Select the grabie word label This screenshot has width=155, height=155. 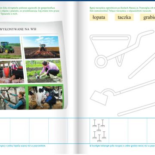pos(148,17)
